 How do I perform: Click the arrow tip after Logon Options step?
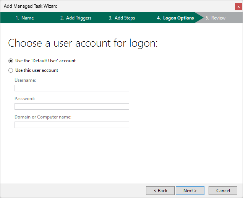click(200, 18)
